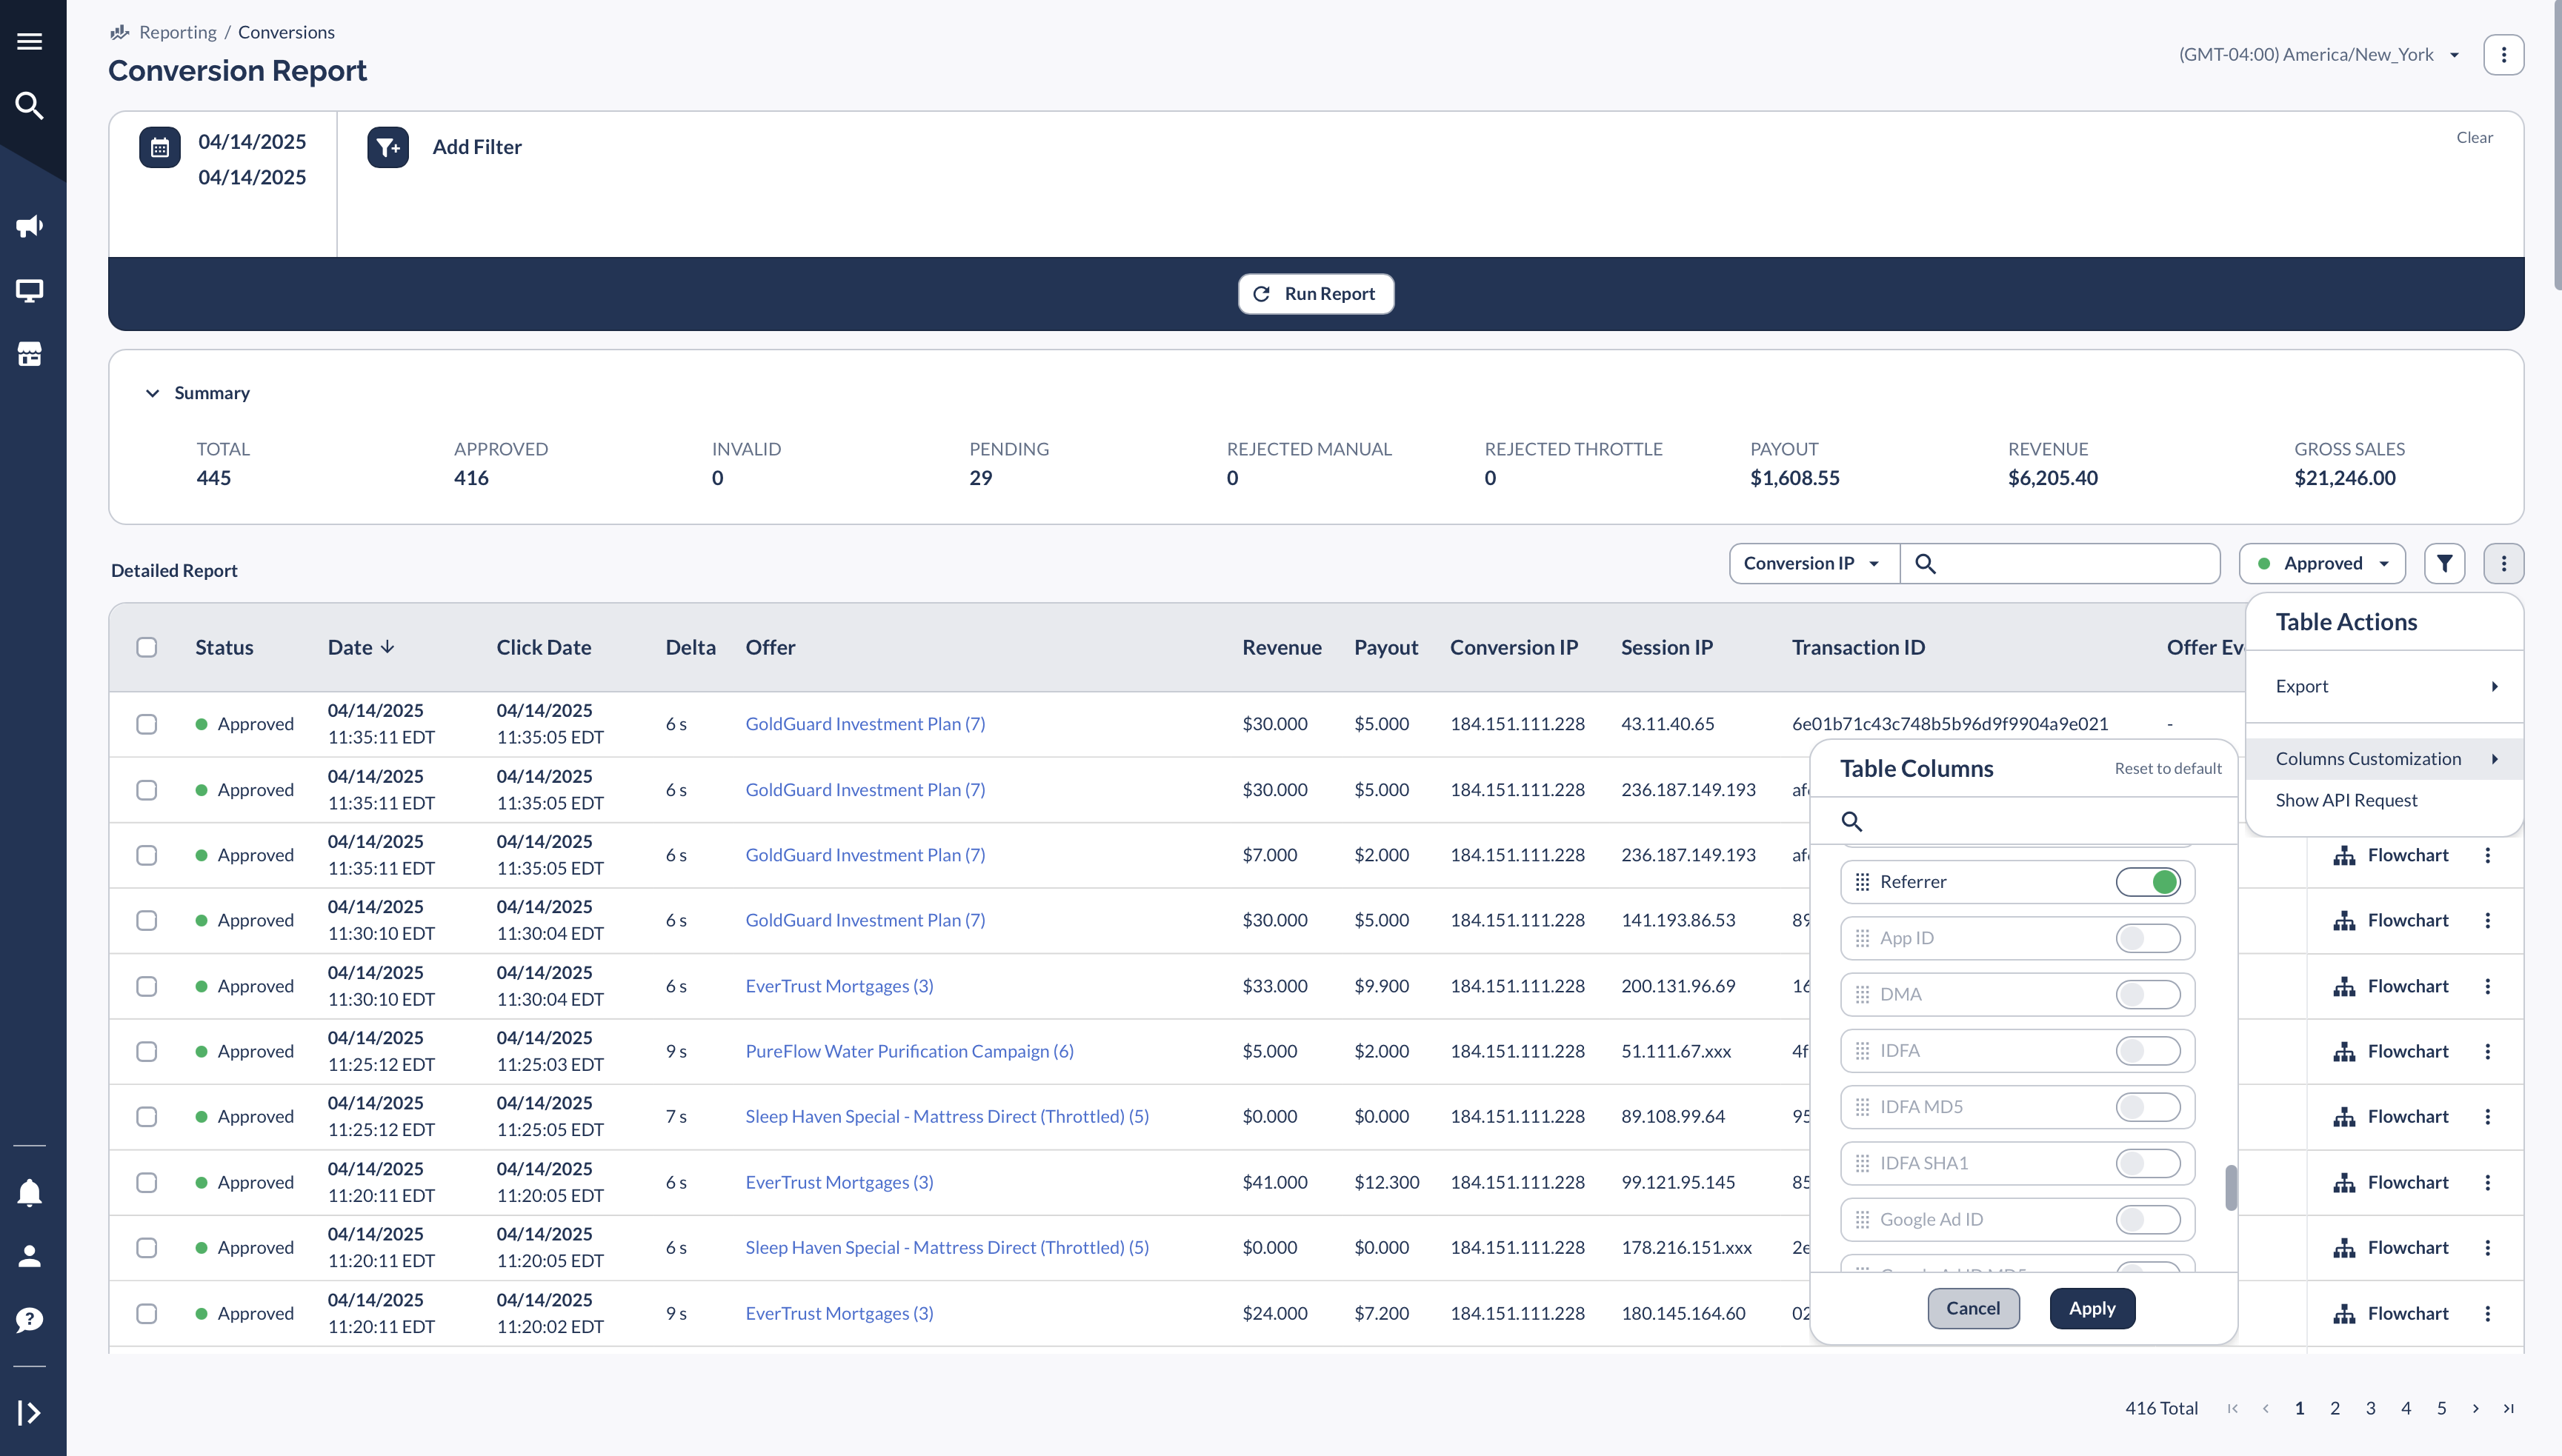Open row actions menu for the 11:20:02 EverTrust row

[2487, 1313]
